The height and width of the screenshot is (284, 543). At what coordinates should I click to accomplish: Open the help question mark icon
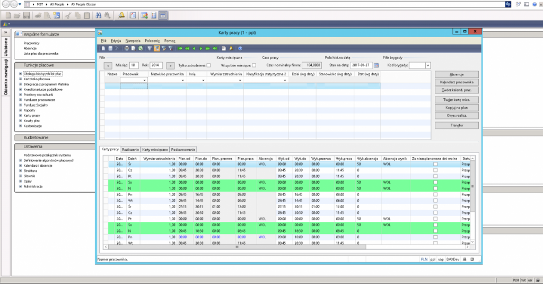pos(240,48)
